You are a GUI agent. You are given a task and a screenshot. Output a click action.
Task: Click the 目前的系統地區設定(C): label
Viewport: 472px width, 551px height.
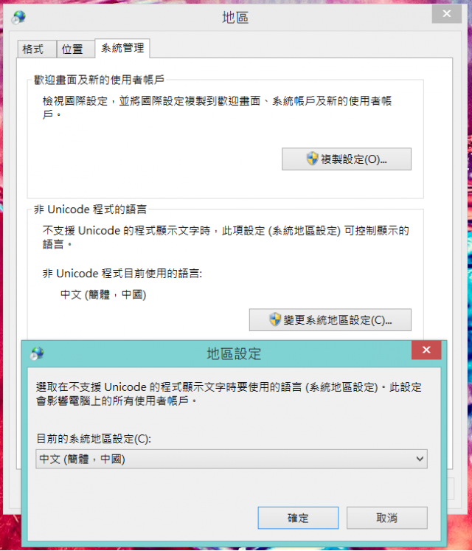[x=94, y=439]
